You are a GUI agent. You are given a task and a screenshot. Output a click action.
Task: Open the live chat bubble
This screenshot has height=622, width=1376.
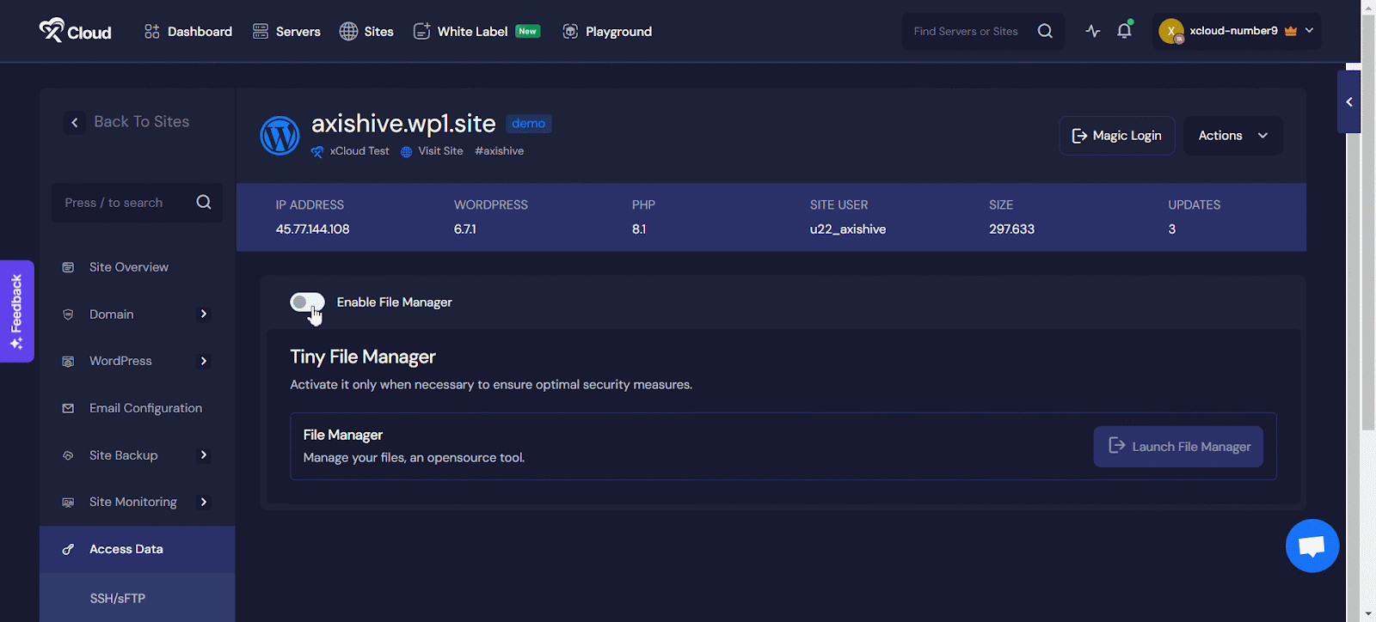1312,546
